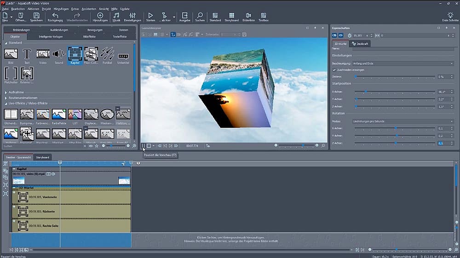Viewport: 460px width, 258px height.
Task: Click the Distanz slider
Action: point(395,77)
